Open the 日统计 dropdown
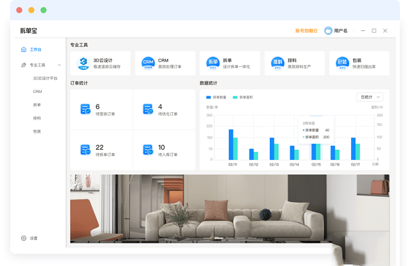The image size is (410, 266). coord(370,97)
